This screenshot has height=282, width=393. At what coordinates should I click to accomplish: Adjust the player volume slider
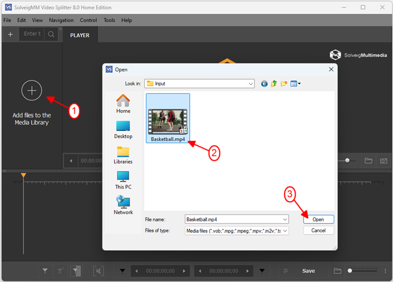click(x=347, y=160)
